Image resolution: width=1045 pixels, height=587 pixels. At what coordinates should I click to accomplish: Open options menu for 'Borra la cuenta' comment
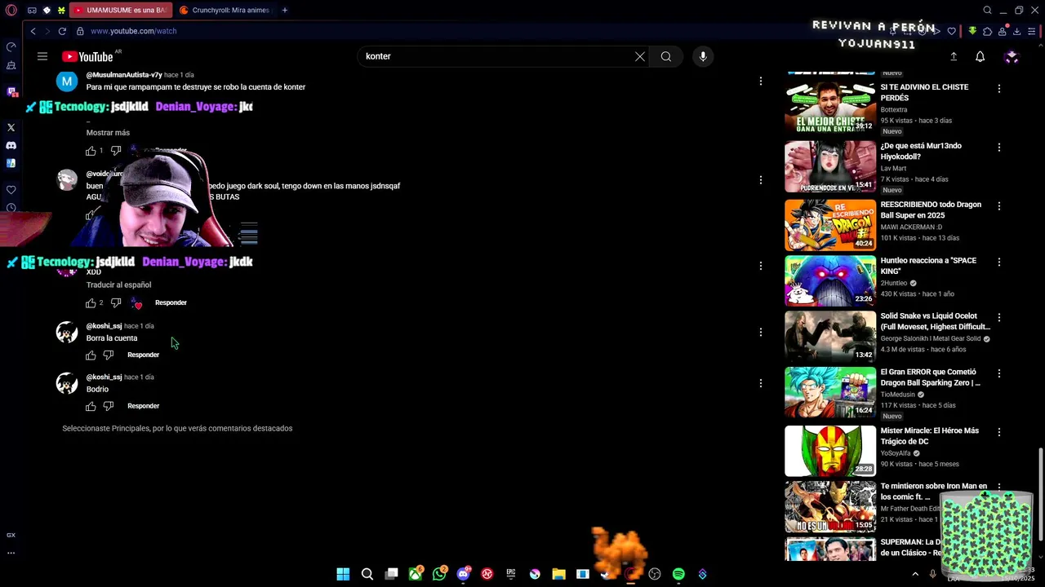[761, 332]
